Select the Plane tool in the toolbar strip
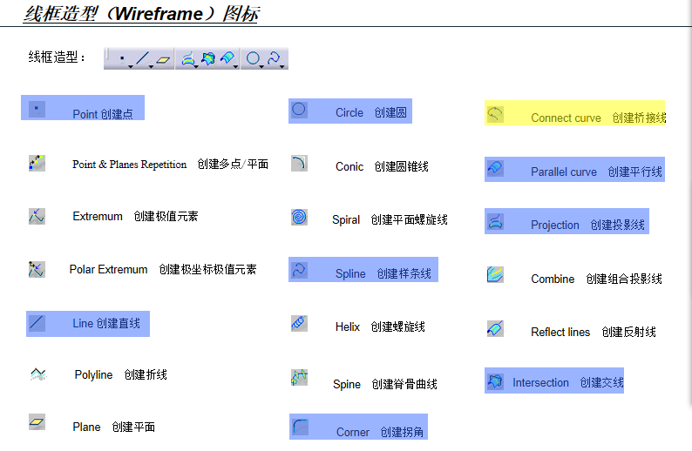 coord(163,60)
